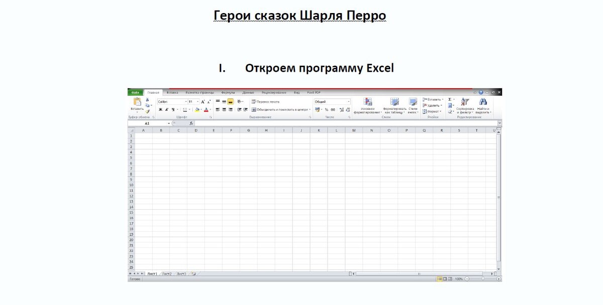Screen dimensions: 603x305
Task: Click the text orientation icon
Action: coord(239,101)
